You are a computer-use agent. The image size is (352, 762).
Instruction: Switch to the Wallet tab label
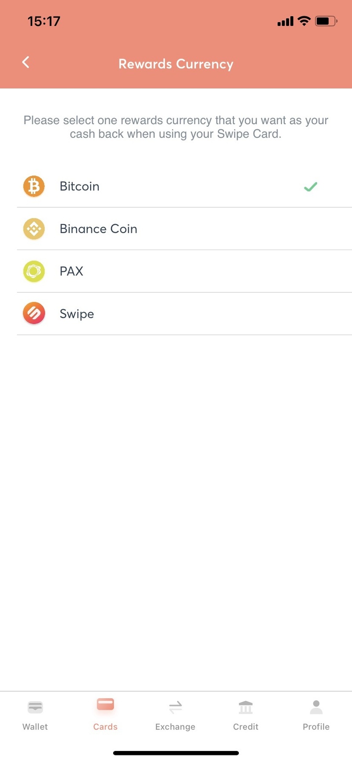[x=35, y=727]
